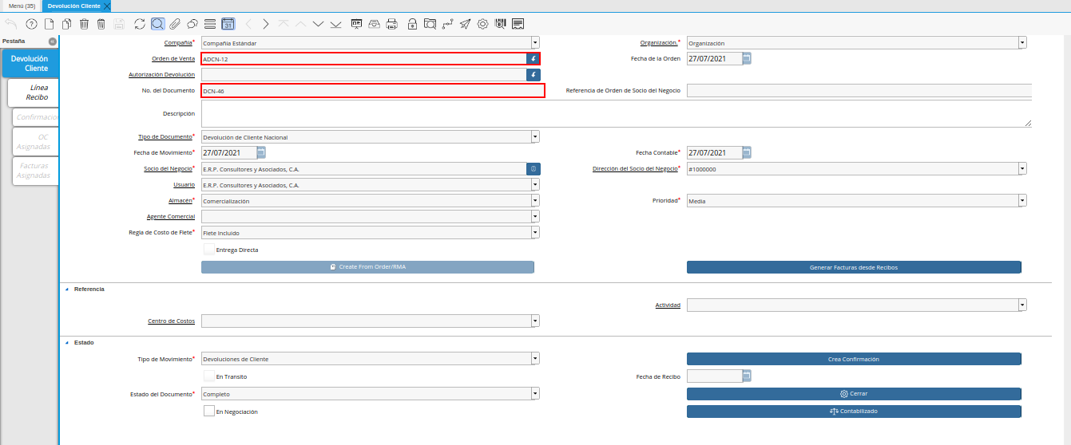
Task: Click the barcode scan toolbar icon
Action: point(500,24)
